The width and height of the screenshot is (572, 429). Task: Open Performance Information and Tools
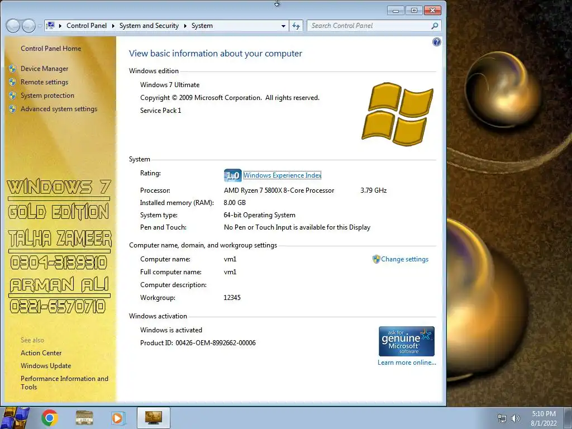pos(65,383)
